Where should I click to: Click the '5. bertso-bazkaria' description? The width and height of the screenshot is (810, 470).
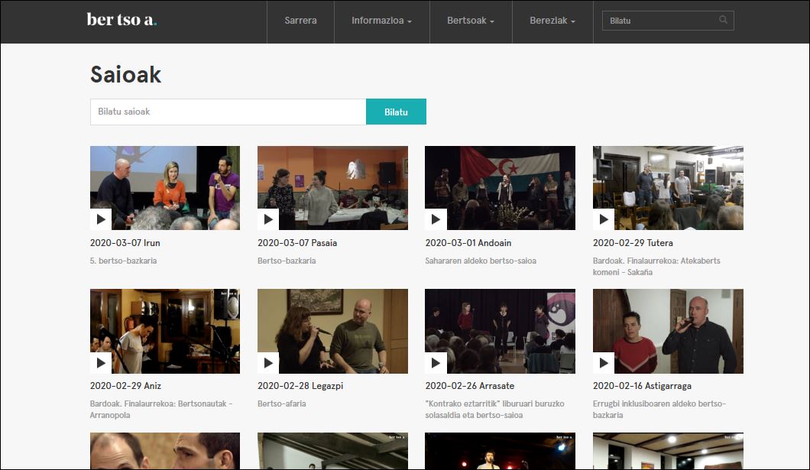point(124,261)
